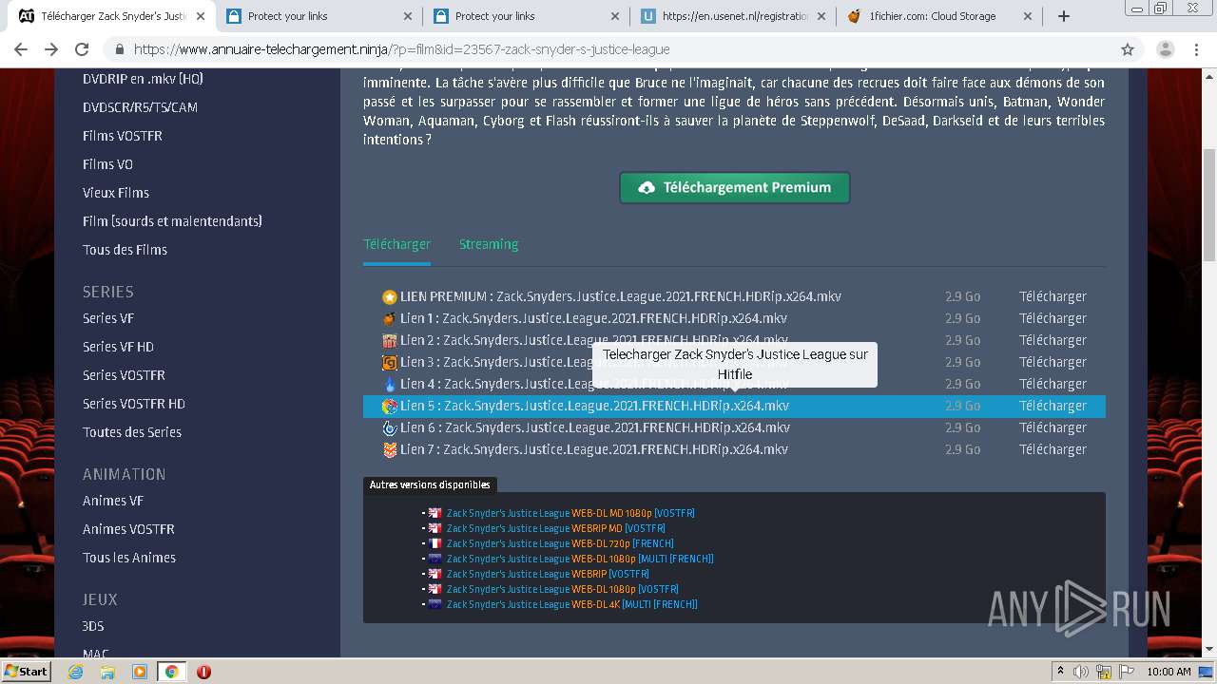Open the volume control in system tray
Screen dimensions: 1217x684
click(1081, 672)
